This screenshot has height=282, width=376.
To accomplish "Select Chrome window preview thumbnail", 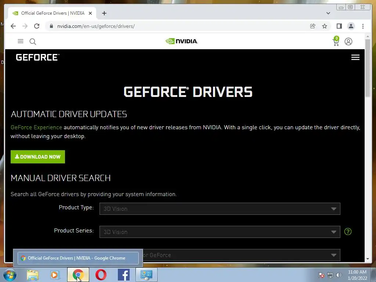I will coord(78,258).
